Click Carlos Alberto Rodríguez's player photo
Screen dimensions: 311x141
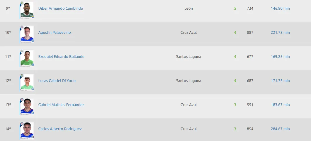coord(27,130)
